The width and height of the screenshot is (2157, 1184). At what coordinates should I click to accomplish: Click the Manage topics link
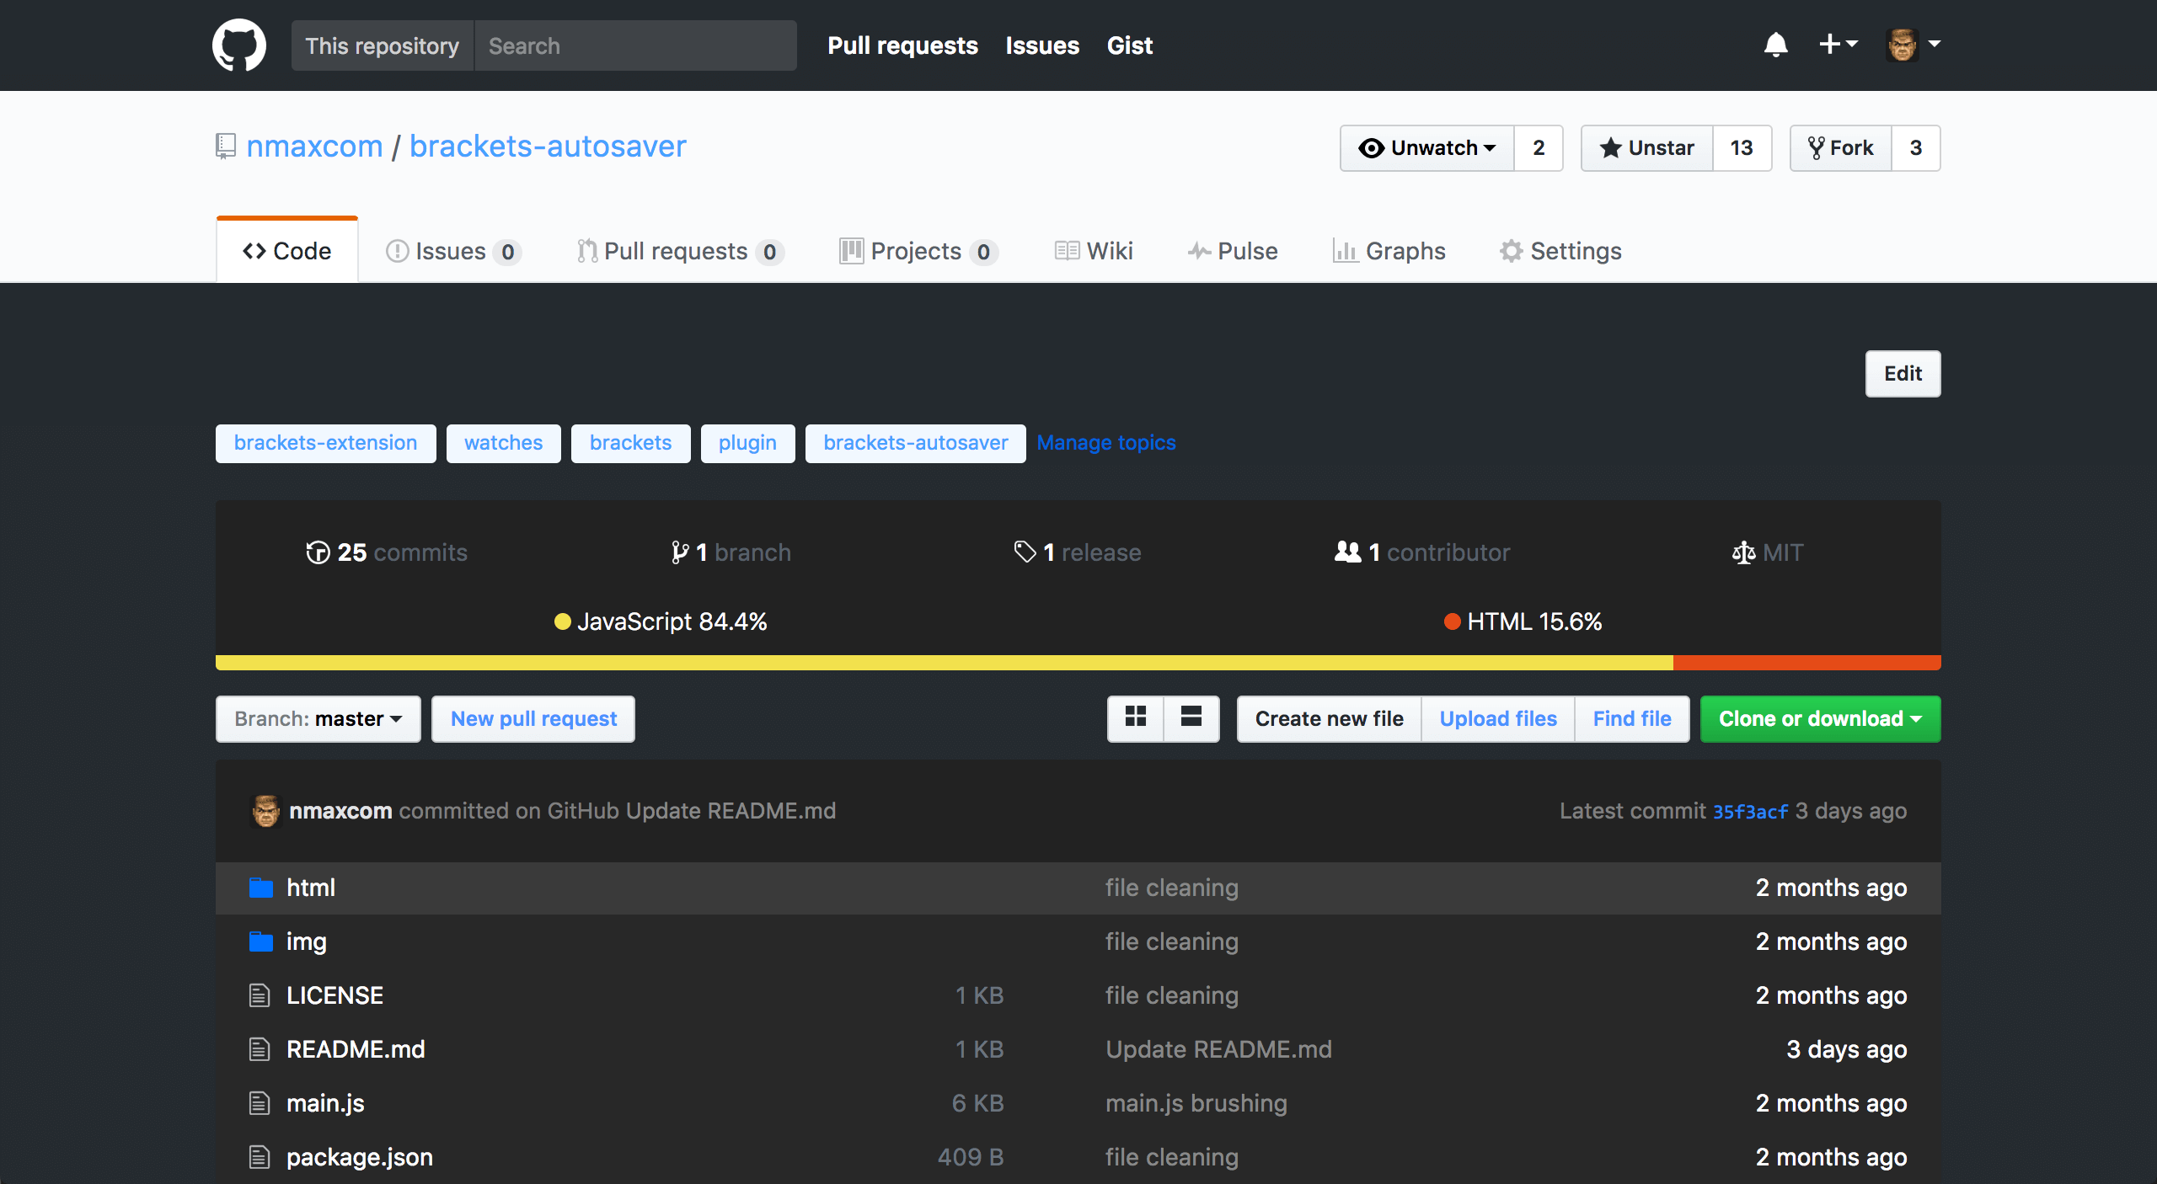point(1105,443)
